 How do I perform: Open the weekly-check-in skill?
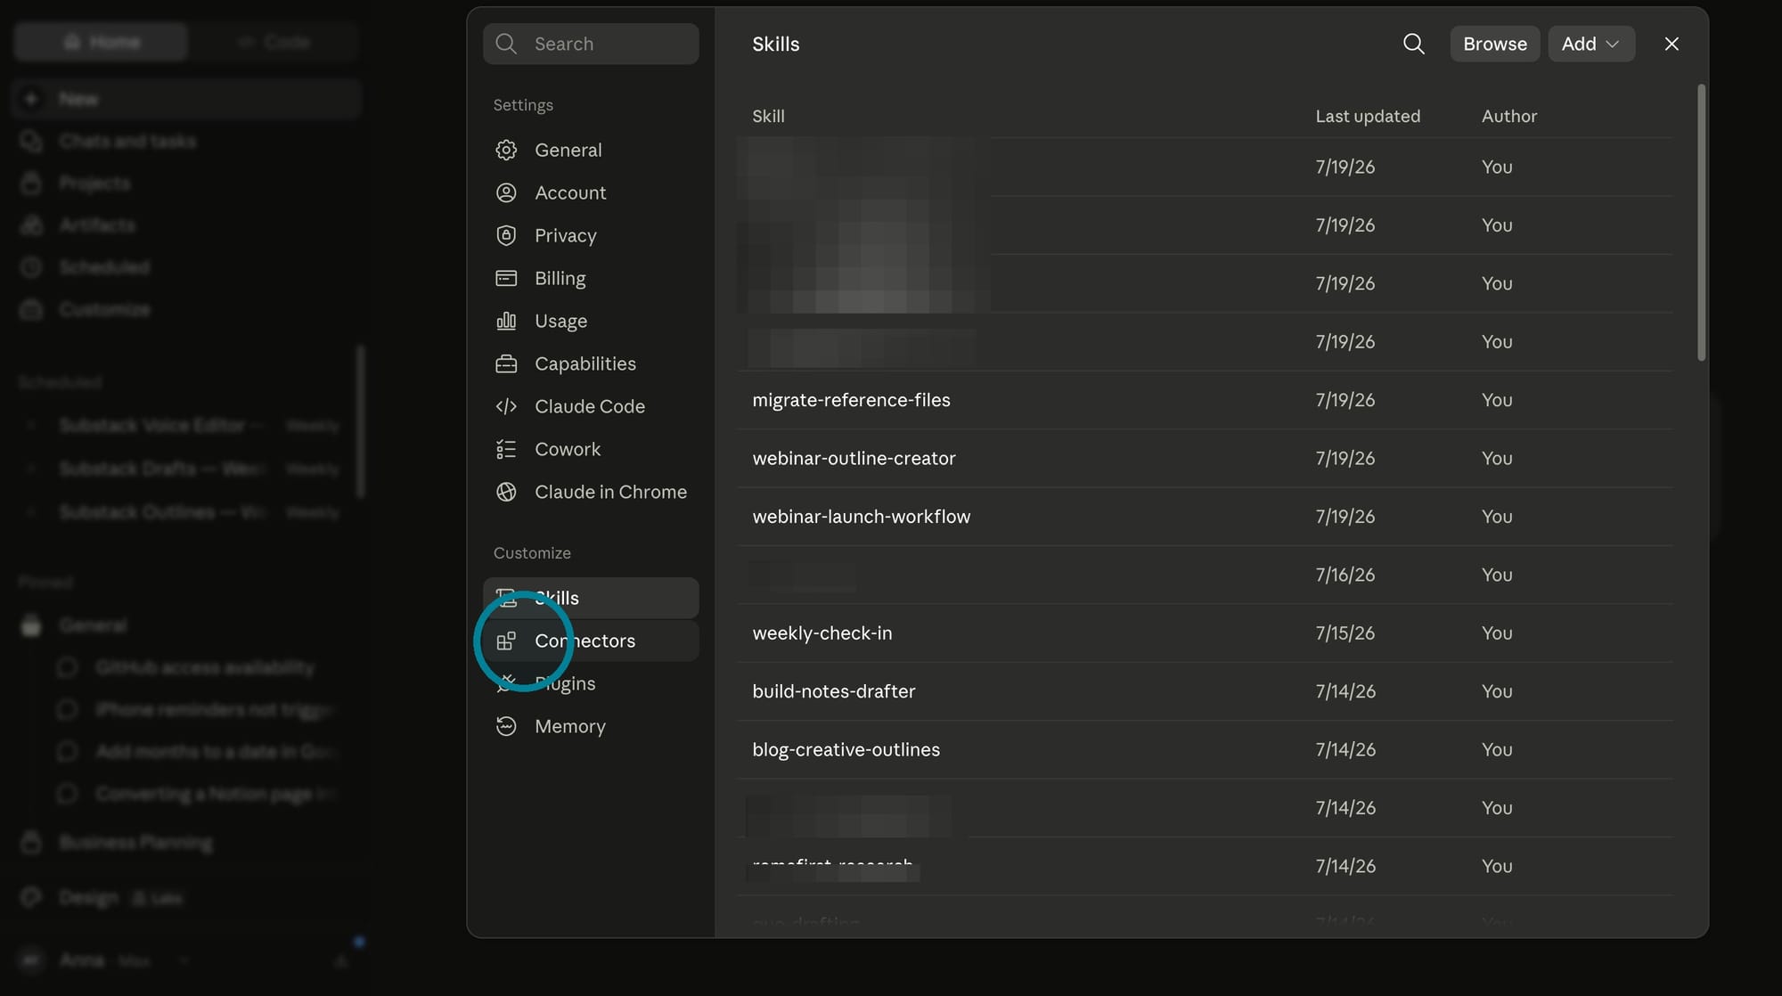tap(1205, 633)
